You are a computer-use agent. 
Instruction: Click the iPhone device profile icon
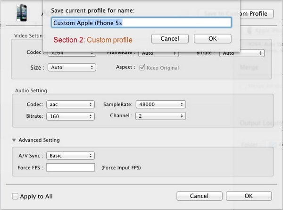click(x=22, y=13)
